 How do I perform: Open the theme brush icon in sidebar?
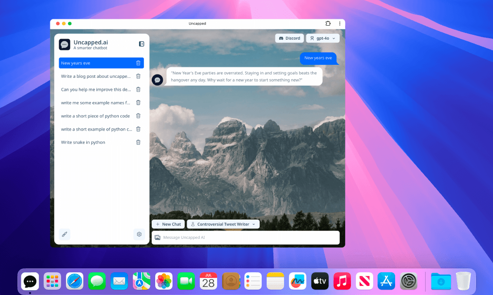tap(64, 234)
